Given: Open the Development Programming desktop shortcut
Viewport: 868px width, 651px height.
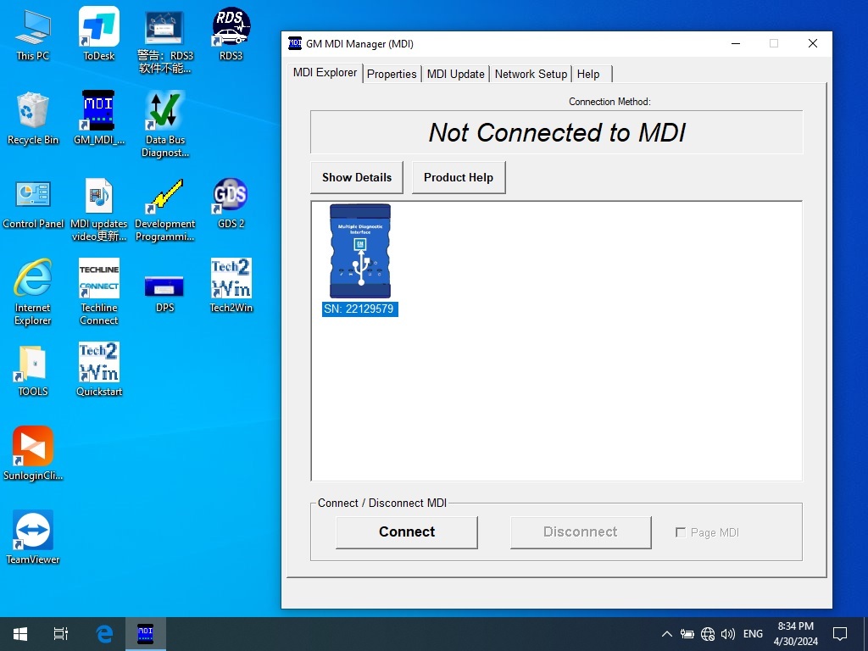Looking at the screenshot, I should (x=164, y=196).
